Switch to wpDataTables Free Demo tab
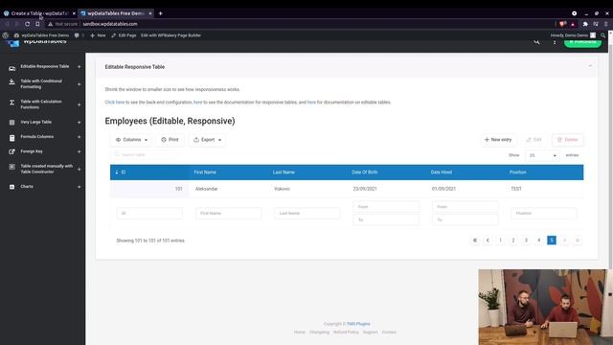613x345 pixels. point(116,13)
